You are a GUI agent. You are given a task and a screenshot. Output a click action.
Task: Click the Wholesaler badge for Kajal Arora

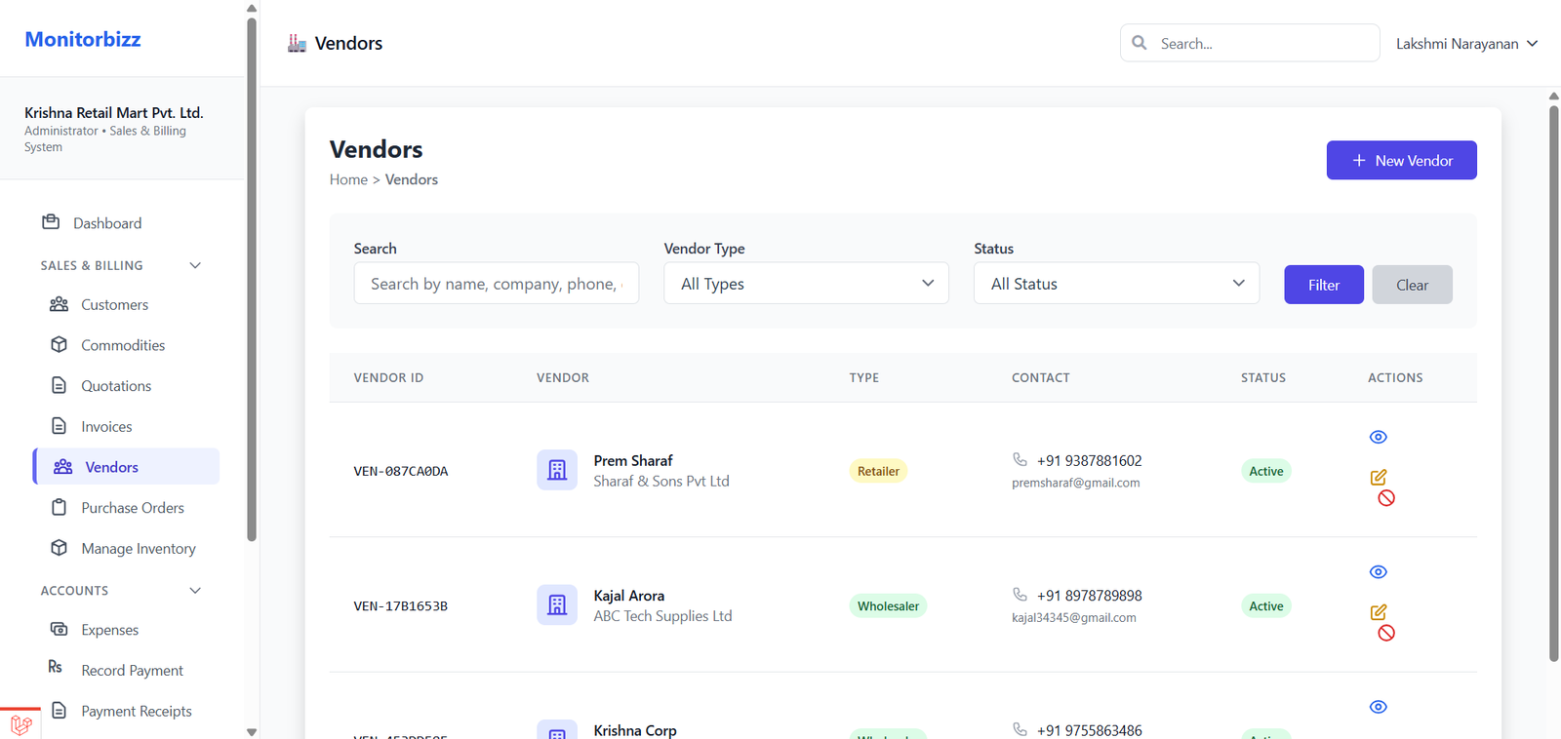click(x=888, y=605)
